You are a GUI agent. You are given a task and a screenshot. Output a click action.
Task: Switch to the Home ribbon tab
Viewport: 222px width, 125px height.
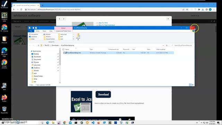(x=37, y=31)
